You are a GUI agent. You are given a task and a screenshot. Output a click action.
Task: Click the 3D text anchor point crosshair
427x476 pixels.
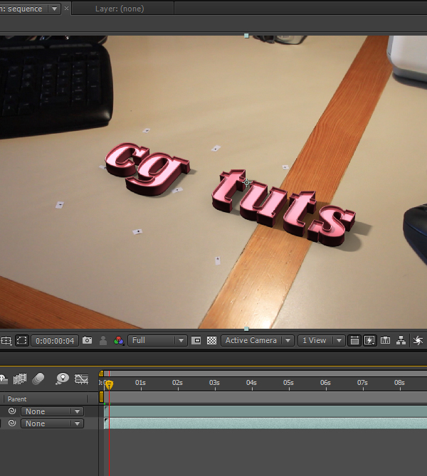click(247, 182)
